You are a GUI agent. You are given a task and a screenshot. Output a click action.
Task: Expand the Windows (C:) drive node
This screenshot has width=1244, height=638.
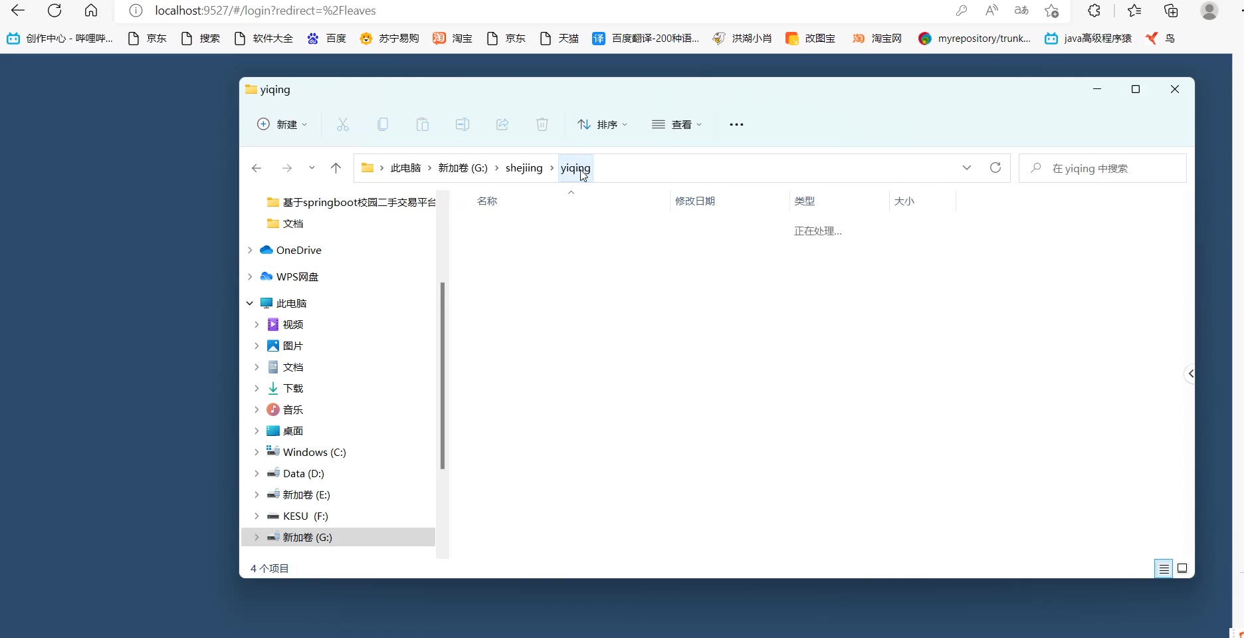[x=257, y=452]
